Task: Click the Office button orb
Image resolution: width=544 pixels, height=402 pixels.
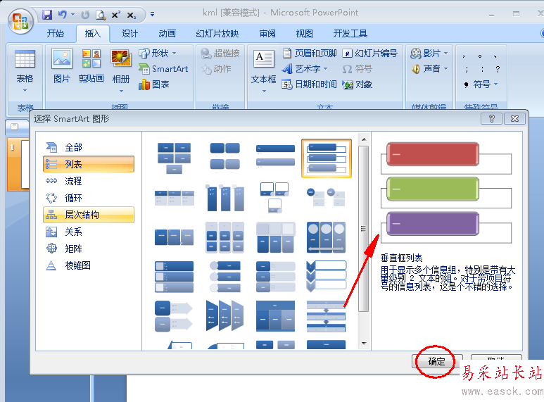Action: tap(20, 21)
